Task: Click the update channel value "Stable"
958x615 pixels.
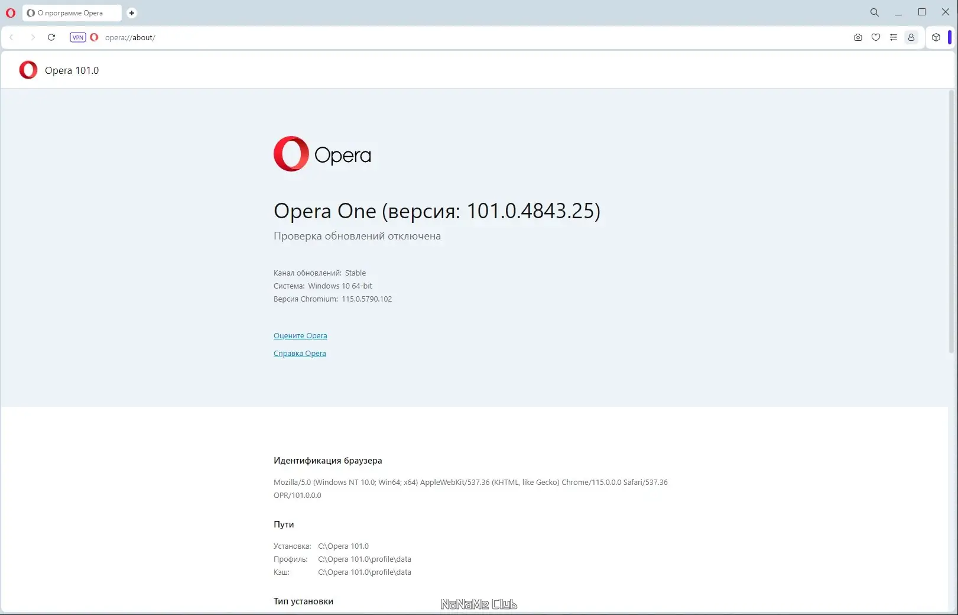Action: (x=355, y=273)
